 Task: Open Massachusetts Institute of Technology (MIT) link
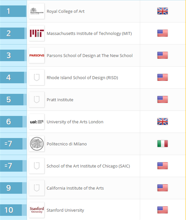(89, 33)
